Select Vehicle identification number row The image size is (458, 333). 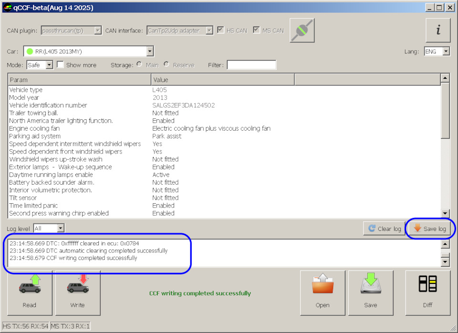point(224,105)
